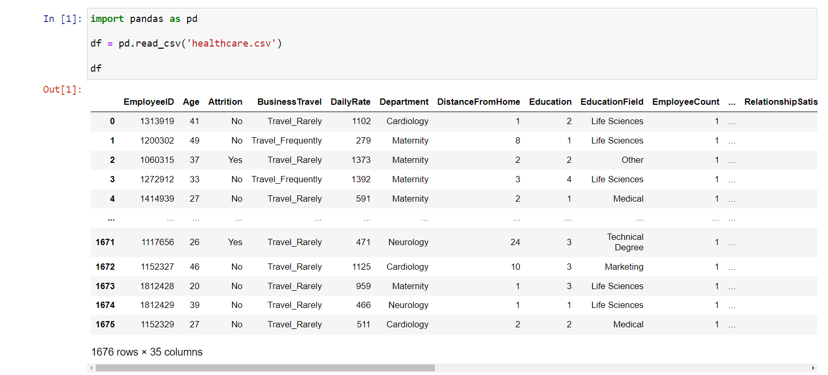Click the truncated RelationshipSatis column header
828x375 pixels.
point(780,102)
